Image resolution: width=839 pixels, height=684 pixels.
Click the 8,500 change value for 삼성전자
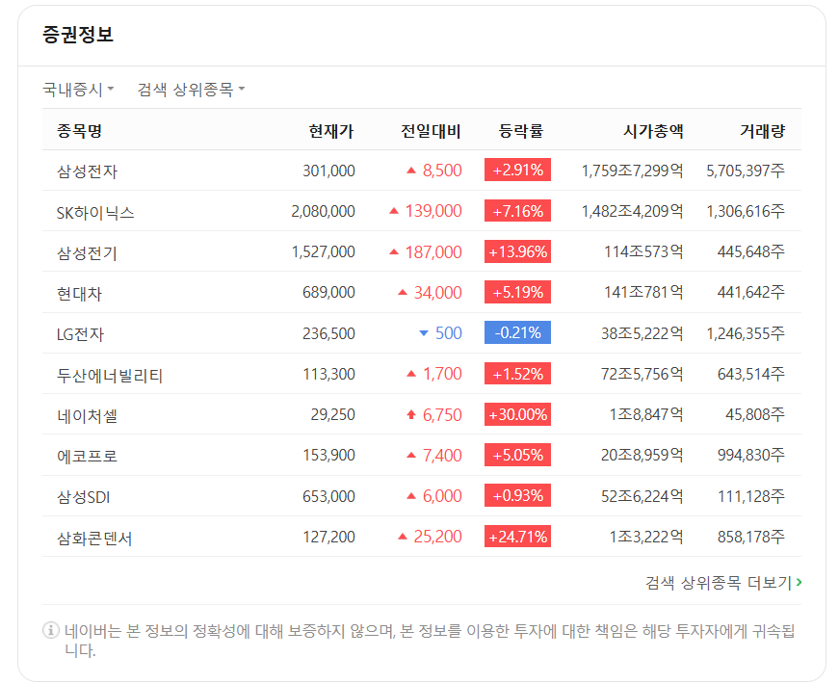(442, 171)
